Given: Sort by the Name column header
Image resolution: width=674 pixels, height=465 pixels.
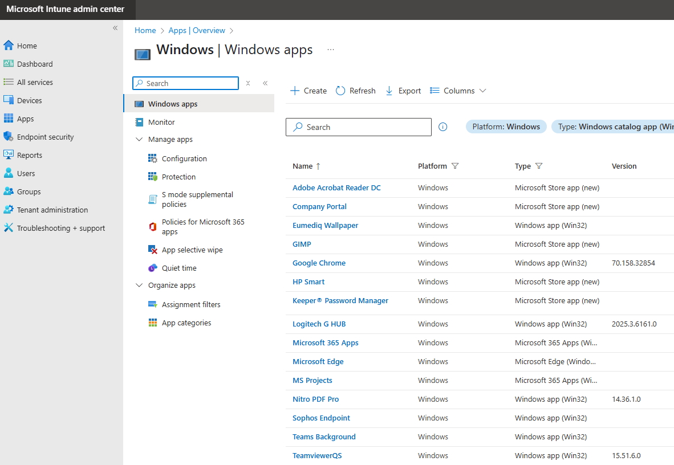Looking at the screenshot, I should (306, 166).
